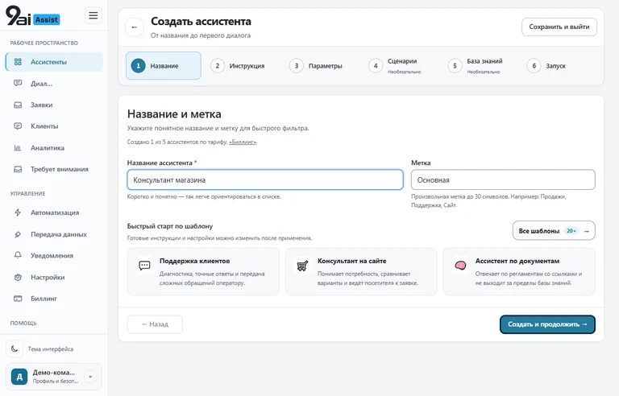Click the Быстрый старт по шаблону heading
This screenshot has width=619, height=396.
[170, 226]
